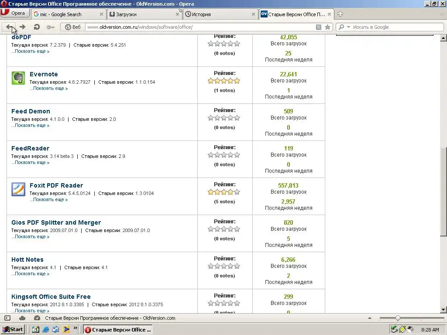
Task: Adjust the page zoom slider
Action: 398,318
